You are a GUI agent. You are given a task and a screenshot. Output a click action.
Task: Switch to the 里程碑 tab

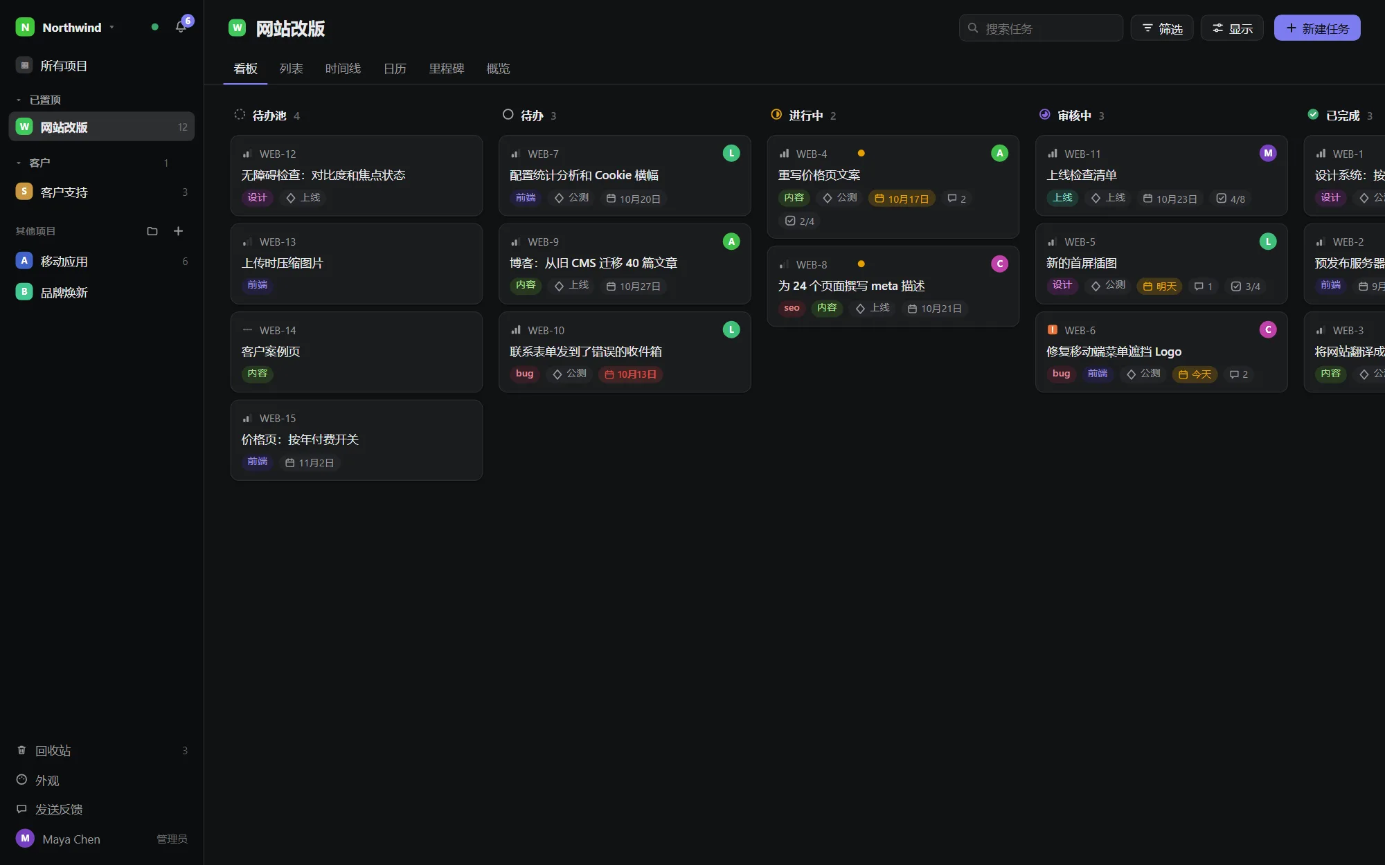[447, 69]
